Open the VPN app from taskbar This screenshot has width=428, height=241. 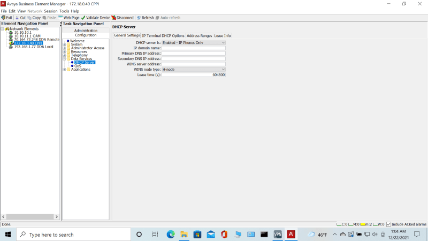tap(278, 235)
